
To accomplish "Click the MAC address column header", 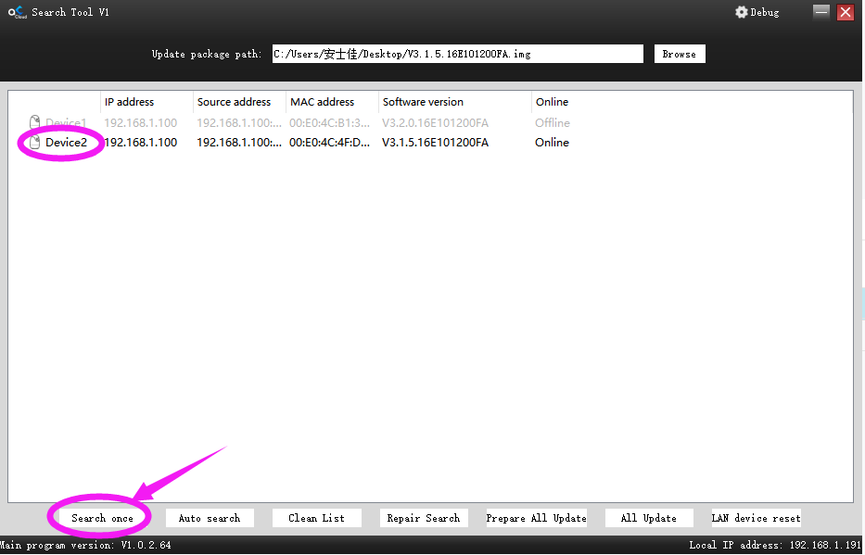I will click(x=332, y=102).
